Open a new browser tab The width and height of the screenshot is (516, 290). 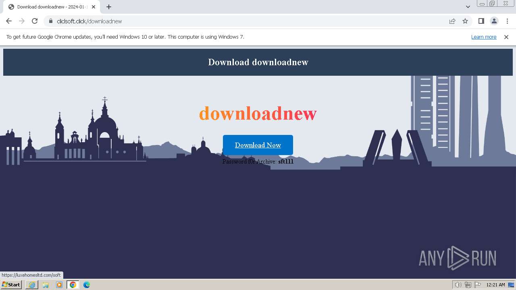tap(109, 7)
